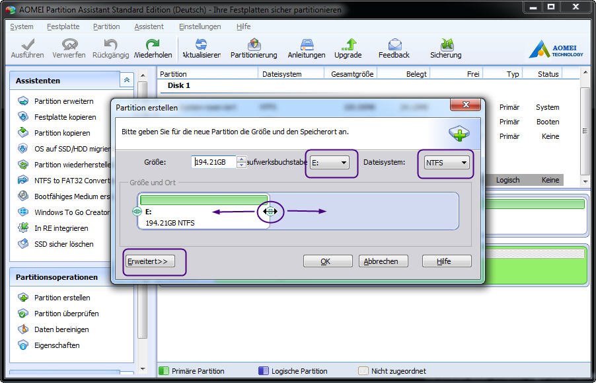596x383 pixels.
Task: Click sidebar scrollbar down arrow
Action: (143, 368)
